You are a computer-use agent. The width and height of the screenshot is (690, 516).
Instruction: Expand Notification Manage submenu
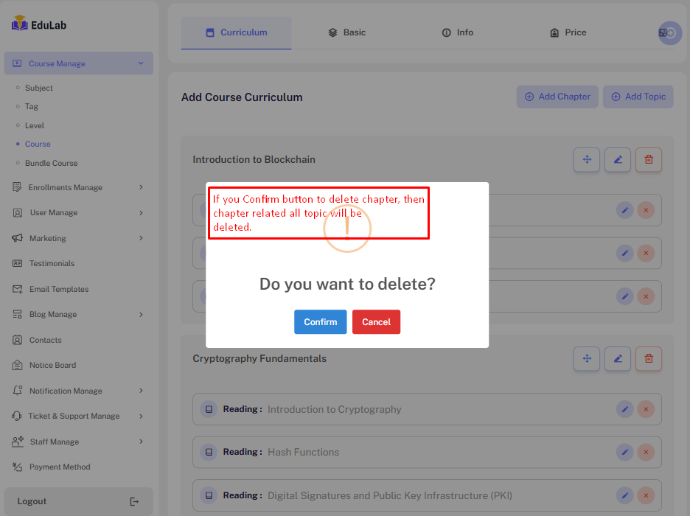141,391
